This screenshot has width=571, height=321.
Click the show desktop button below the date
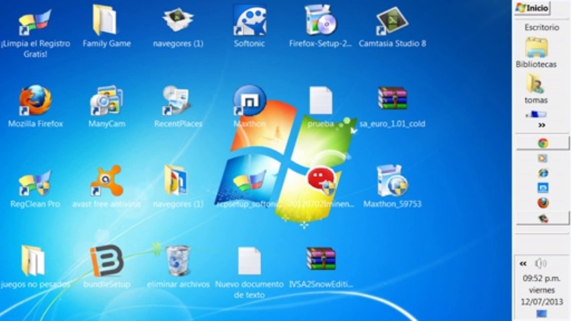click(x=542, y=314)
